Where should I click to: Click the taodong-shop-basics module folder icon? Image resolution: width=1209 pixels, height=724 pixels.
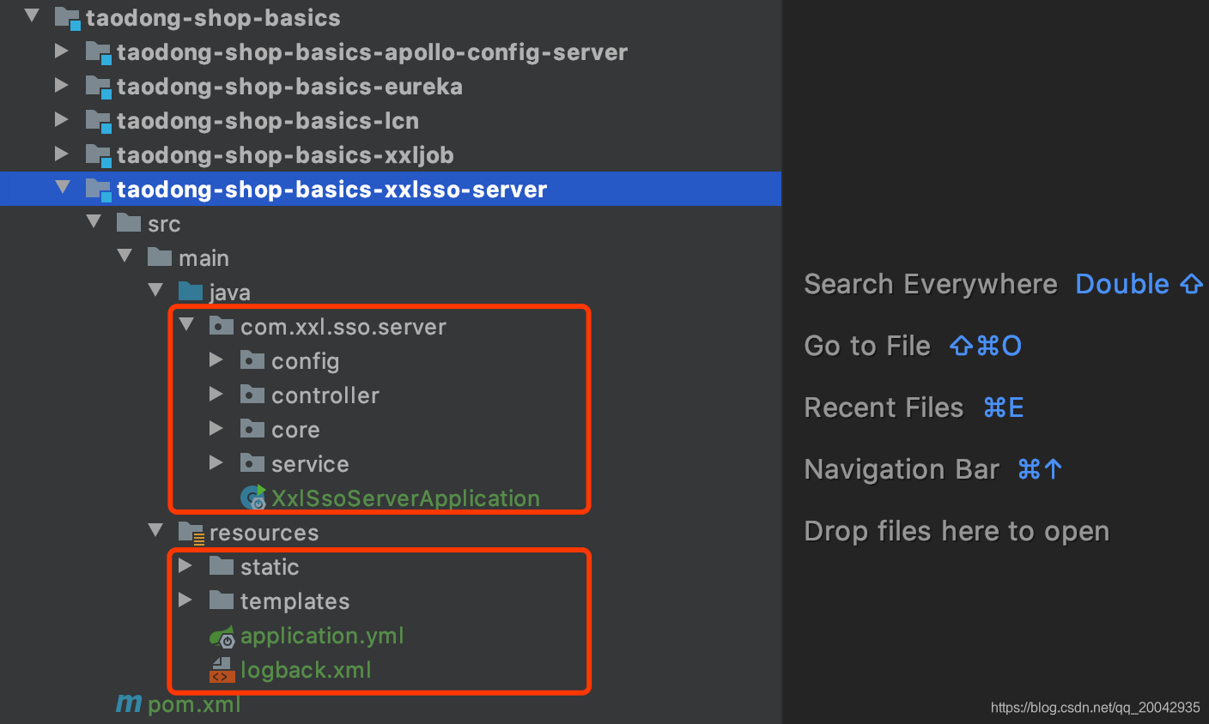[x=67, y=18]
